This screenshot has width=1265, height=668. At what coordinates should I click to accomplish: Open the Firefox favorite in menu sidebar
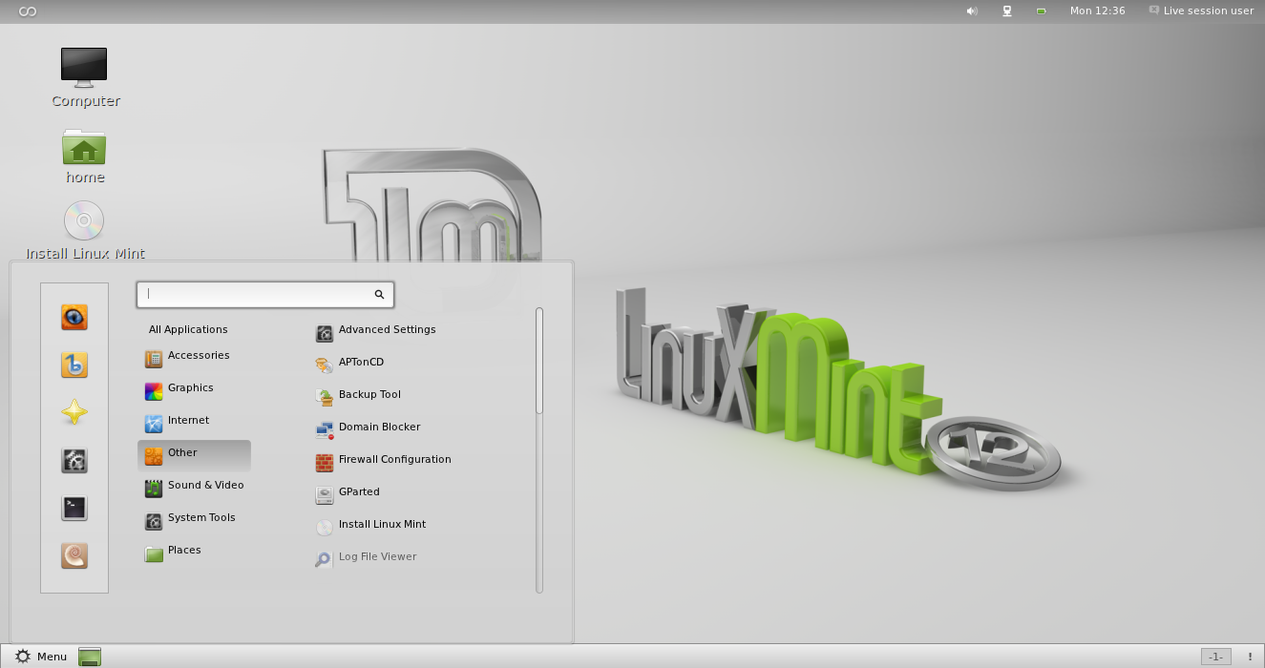[x=74, y=317]
